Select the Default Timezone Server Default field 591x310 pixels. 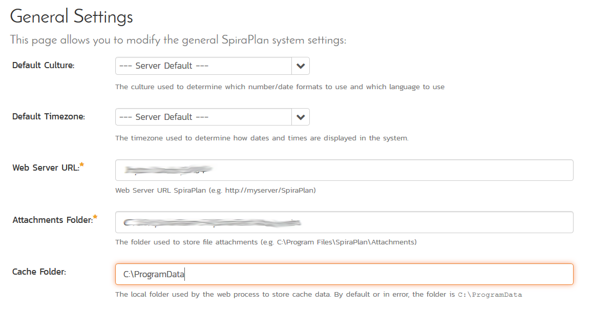(203, 117)
